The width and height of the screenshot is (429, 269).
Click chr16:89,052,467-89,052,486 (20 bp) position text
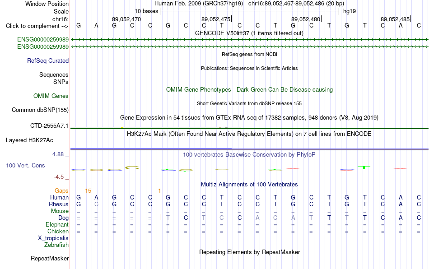(296, 4)
